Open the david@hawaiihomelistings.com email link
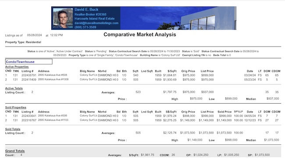This screenshot has height=163, width=285. [x=96, y=23]
